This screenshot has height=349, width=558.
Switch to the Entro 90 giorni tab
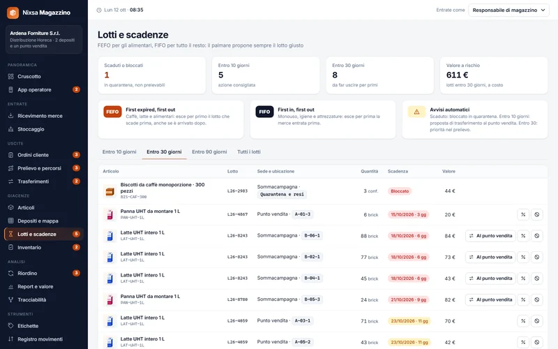209,151
